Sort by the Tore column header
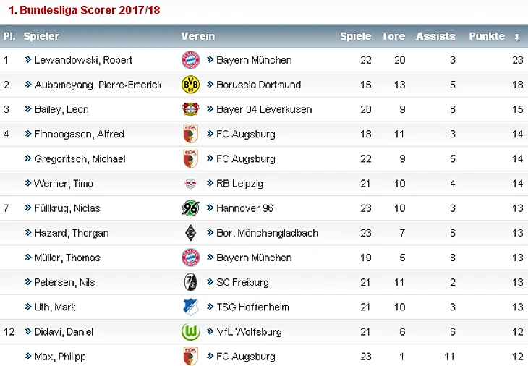The height and width of the screenshot is (366, 528). (393, 36)
